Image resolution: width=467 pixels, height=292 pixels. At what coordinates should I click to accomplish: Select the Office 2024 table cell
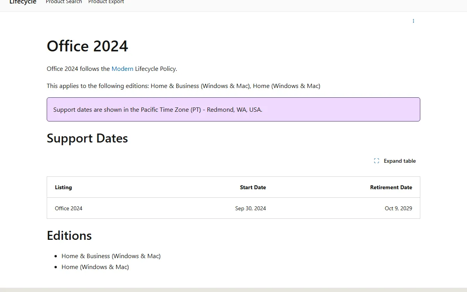(x=68, y=208)
